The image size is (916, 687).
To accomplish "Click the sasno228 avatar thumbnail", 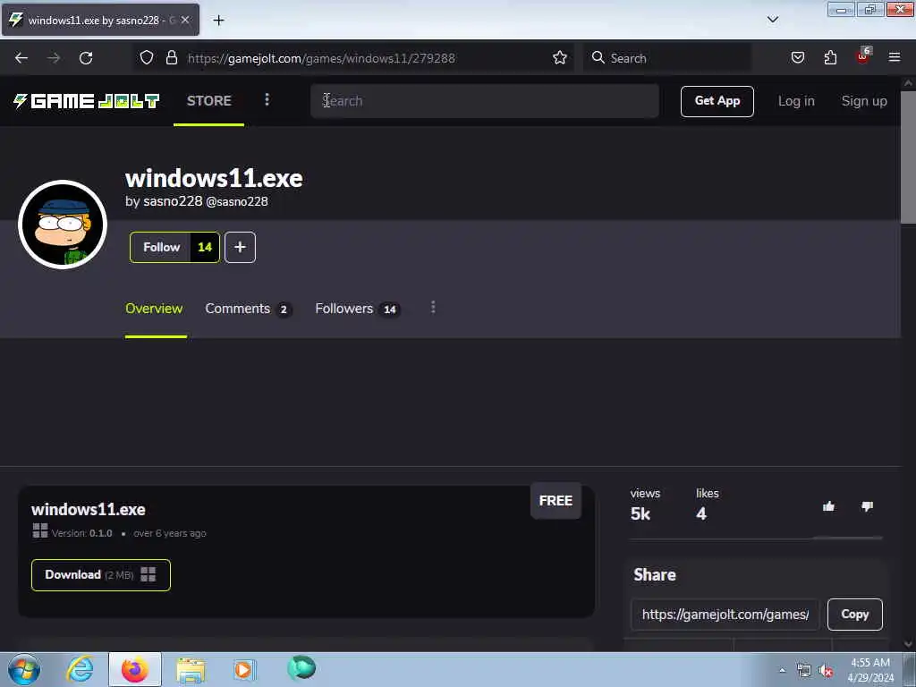I will click(63, 225).
